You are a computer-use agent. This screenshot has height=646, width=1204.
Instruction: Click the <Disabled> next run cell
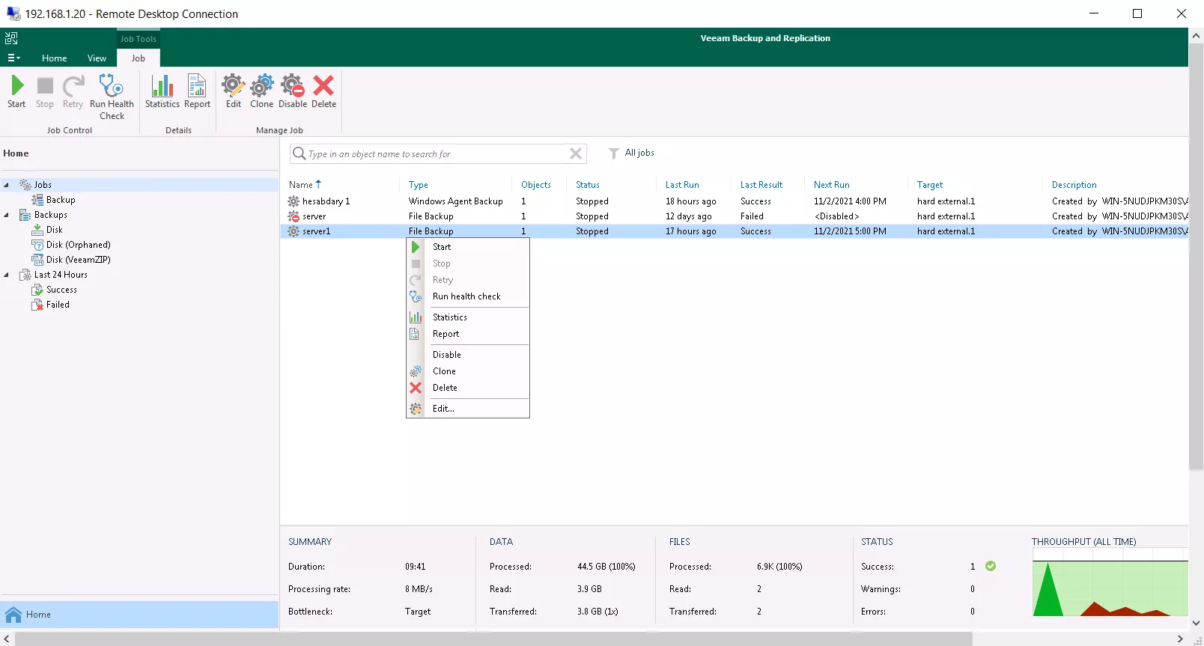coord(836,216)
